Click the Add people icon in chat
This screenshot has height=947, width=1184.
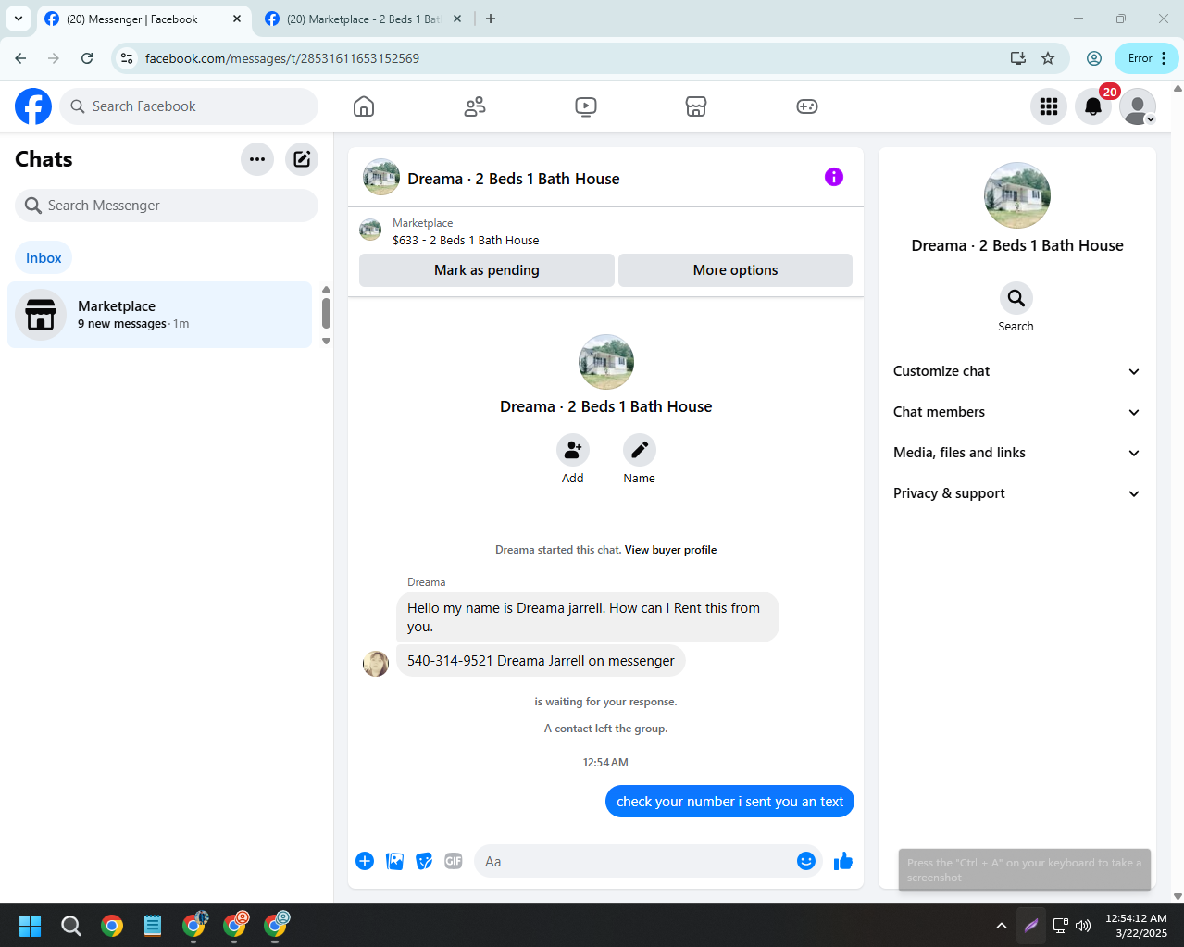click(x=573, y=450)
